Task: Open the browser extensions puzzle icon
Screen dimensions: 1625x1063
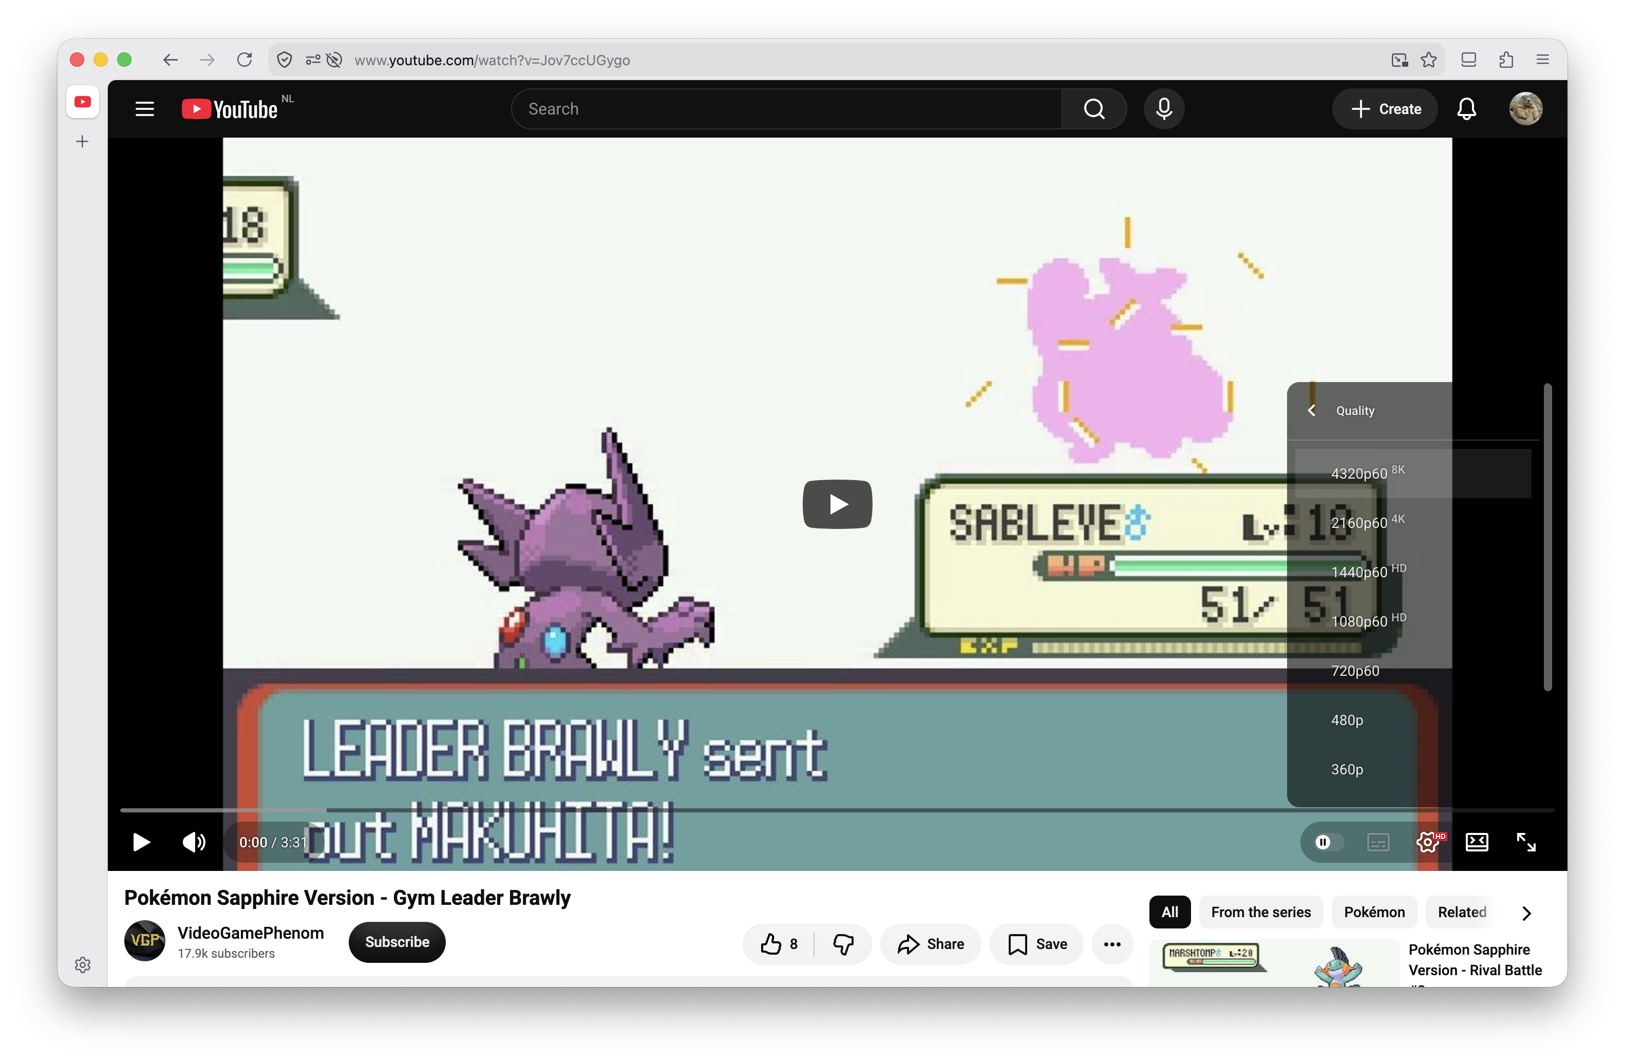Action: 1506,60
